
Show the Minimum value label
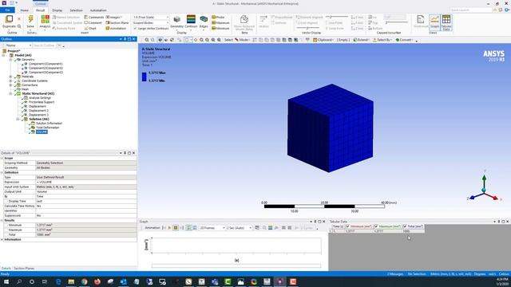[x=220, y=29]
